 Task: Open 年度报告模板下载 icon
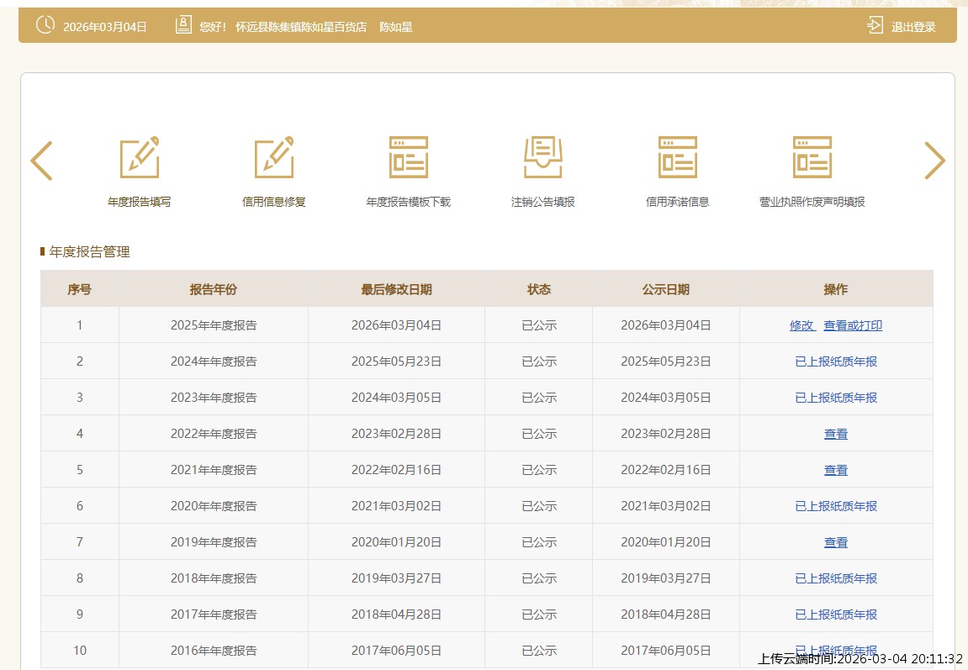[409, 158]
